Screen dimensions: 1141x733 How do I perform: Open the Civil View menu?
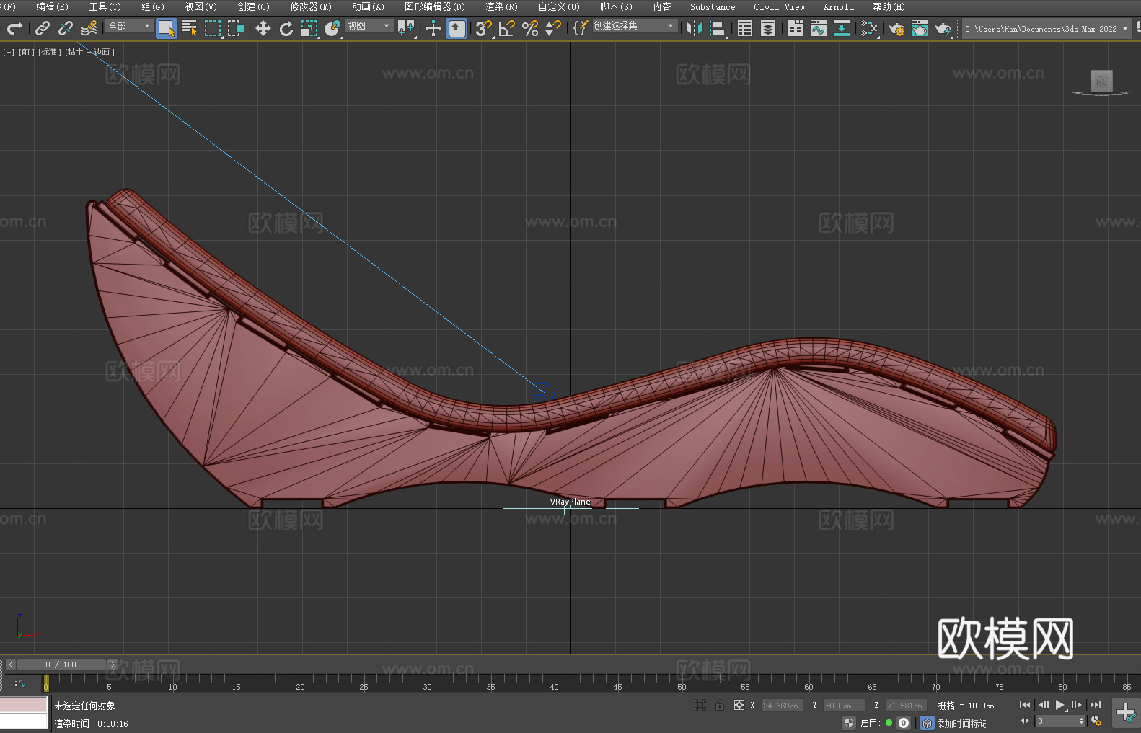pos(779,6)
